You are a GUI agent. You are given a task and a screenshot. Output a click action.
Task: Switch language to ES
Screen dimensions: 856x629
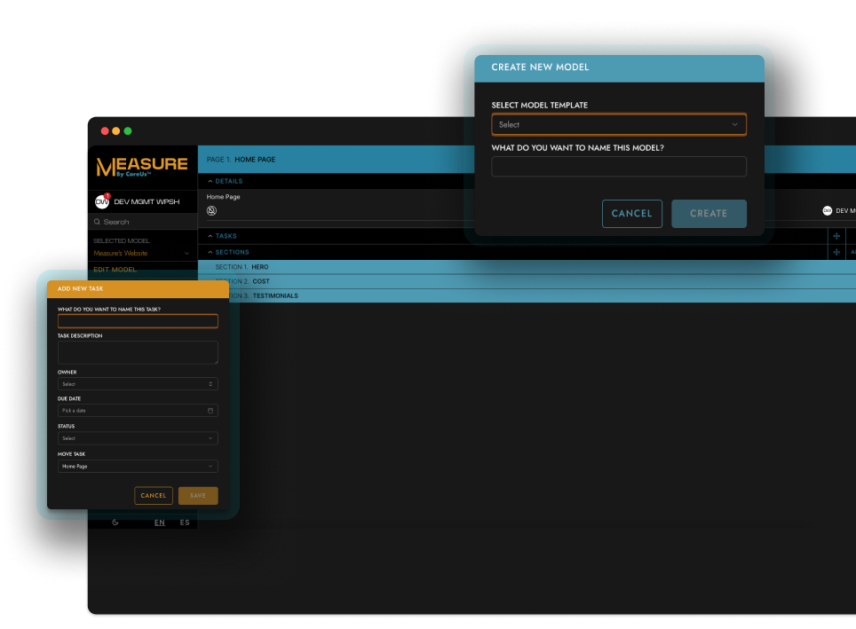pos(185,523)
